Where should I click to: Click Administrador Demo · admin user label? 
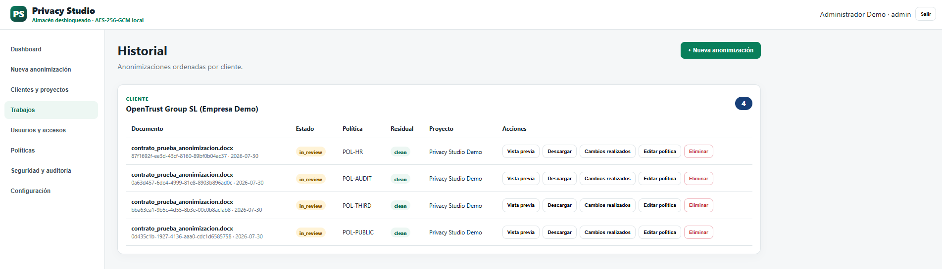tap(865, 14)
